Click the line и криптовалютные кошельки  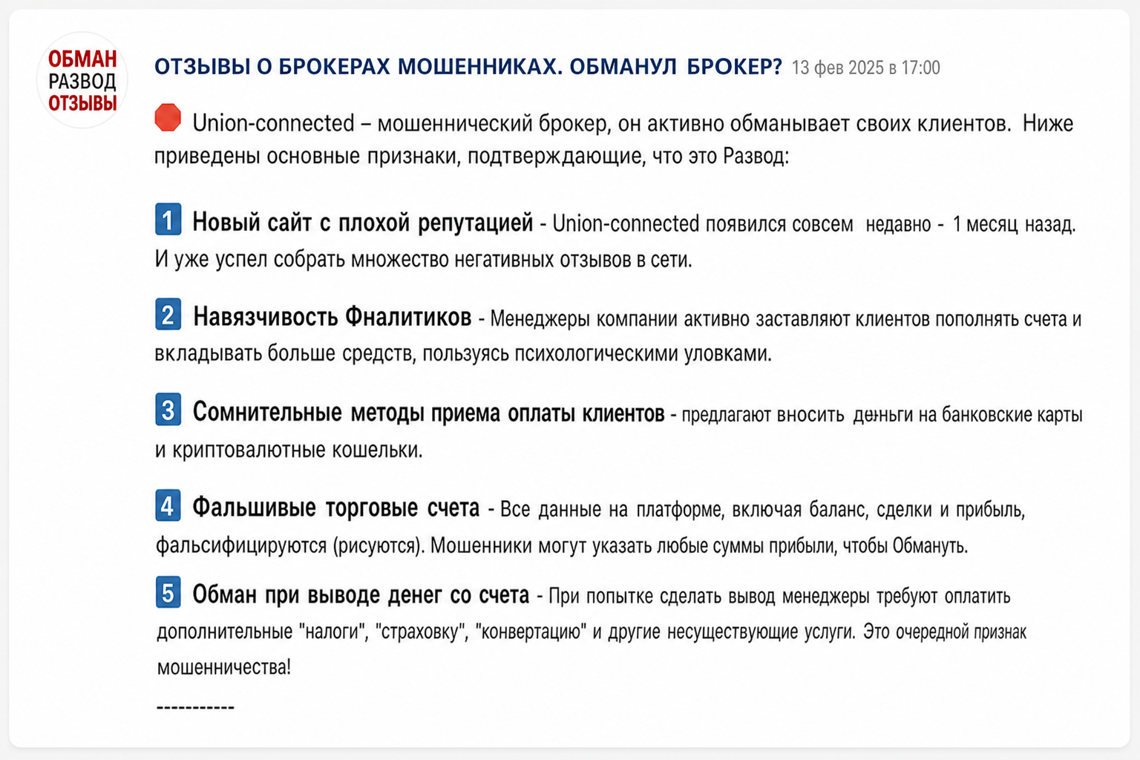pyautogui.click(x=289, y=450)
